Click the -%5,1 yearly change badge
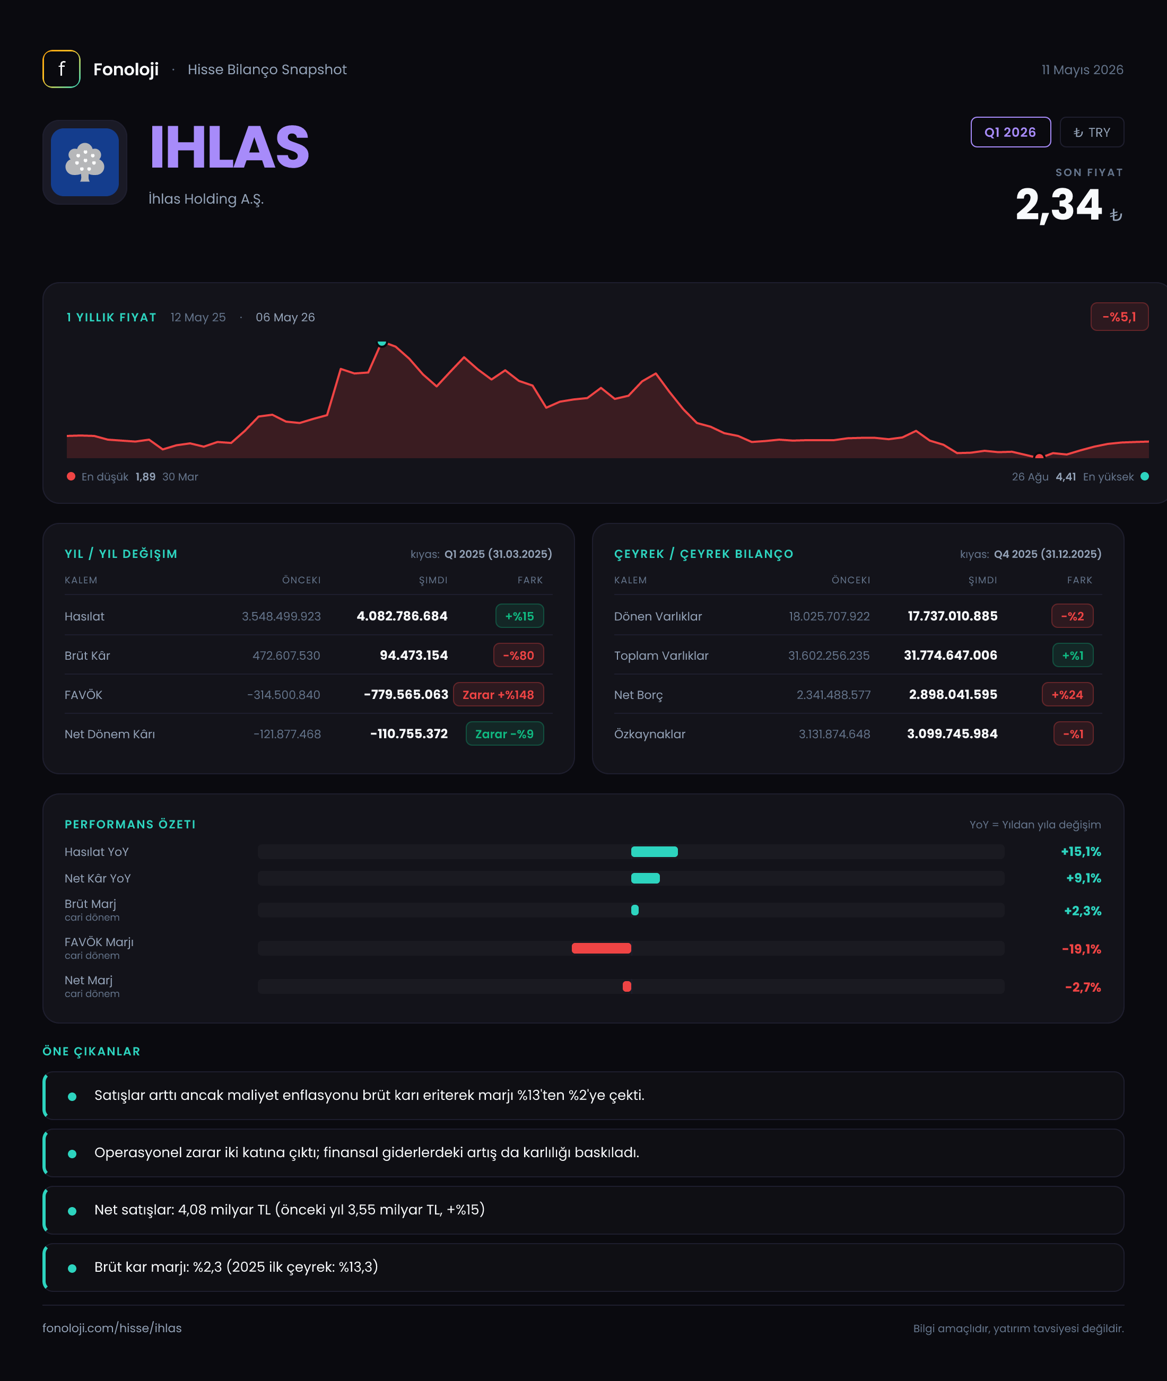This screenshot has height=1381, width=1167. click(1119, 317)
